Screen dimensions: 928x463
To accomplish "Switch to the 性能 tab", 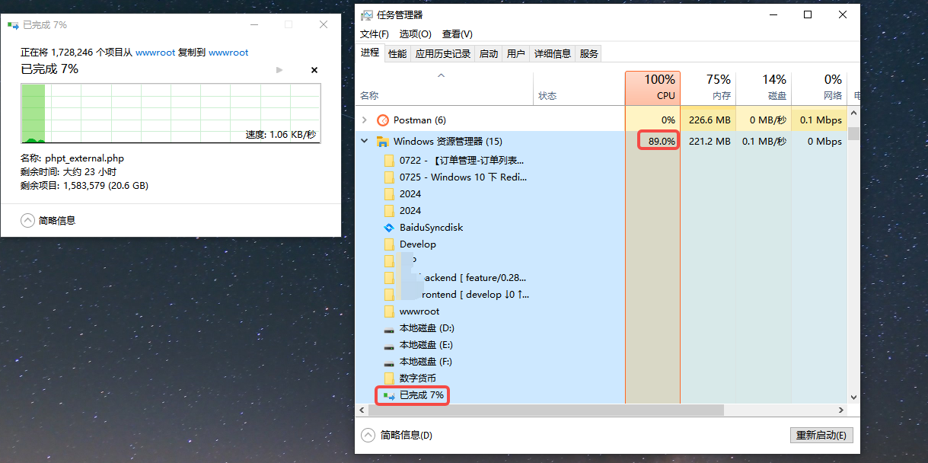I will point(397,53).
